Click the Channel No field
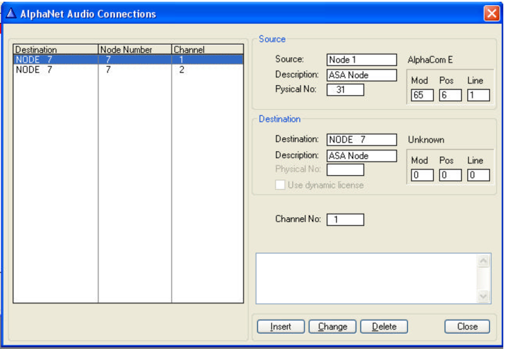 tap(345, 219)
